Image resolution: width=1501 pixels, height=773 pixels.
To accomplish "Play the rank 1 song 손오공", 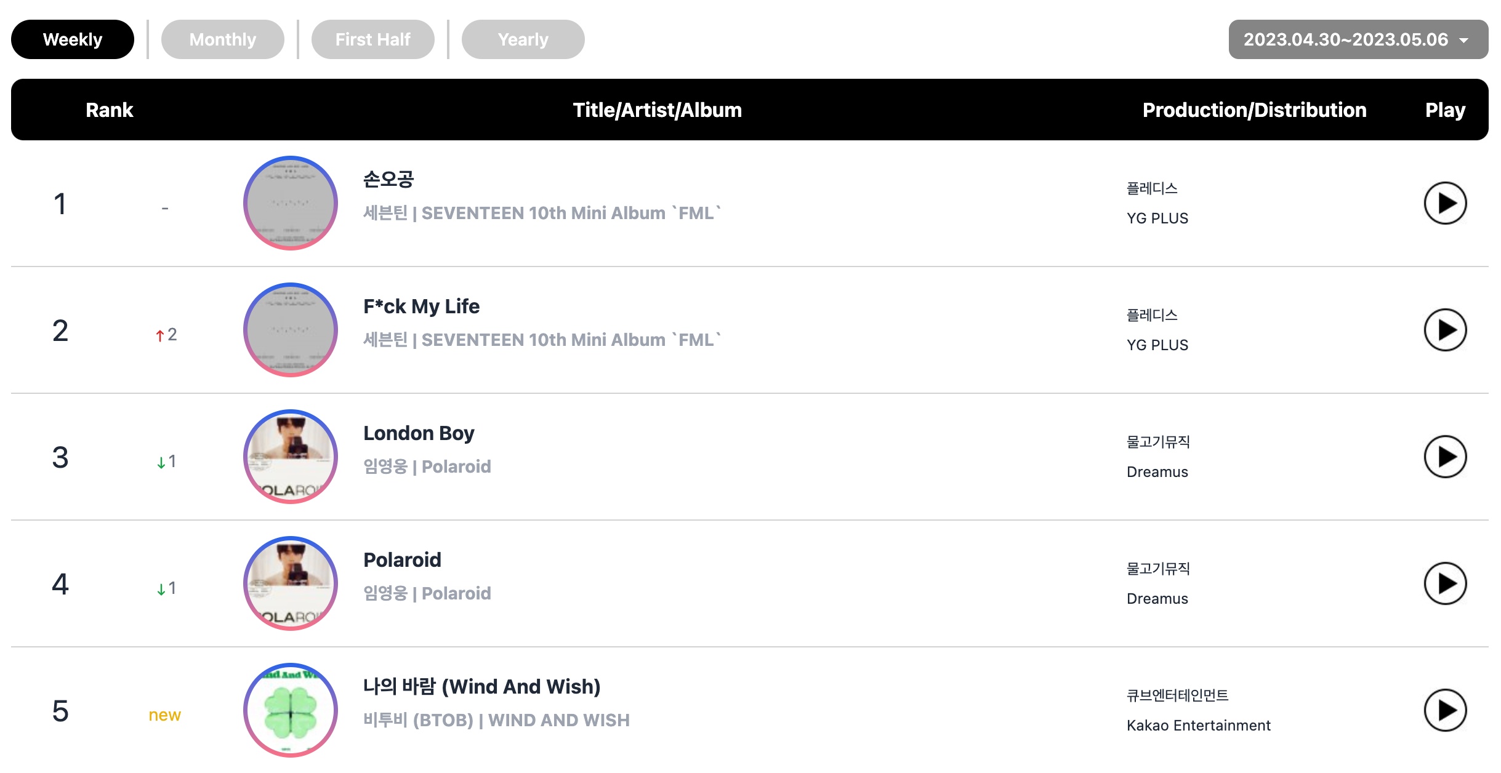I will pos(1445,203).
